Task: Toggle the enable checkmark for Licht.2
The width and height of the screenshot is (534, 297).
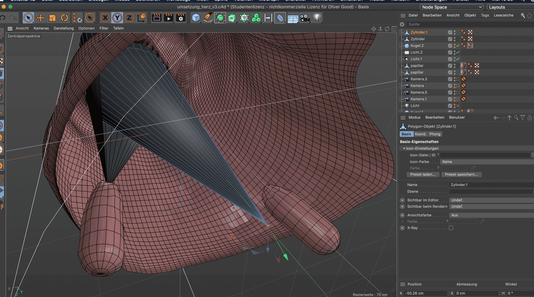Action: [x=458, y=52]
